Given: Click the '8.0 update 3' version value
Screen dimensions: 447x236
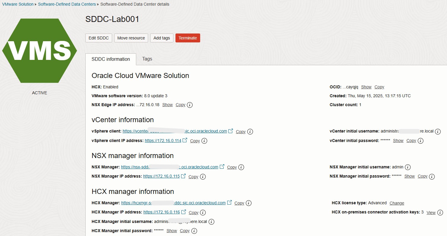Looking at the screenshot, I should tap(156, 96).
